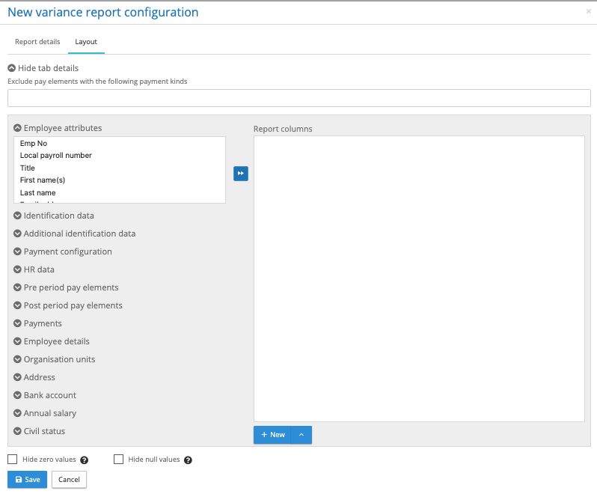Image resolution: width=597 pixels, height=494 pixels.
Task: Select Local payroll number in attributes list
Action: click(x=56, y=156)
